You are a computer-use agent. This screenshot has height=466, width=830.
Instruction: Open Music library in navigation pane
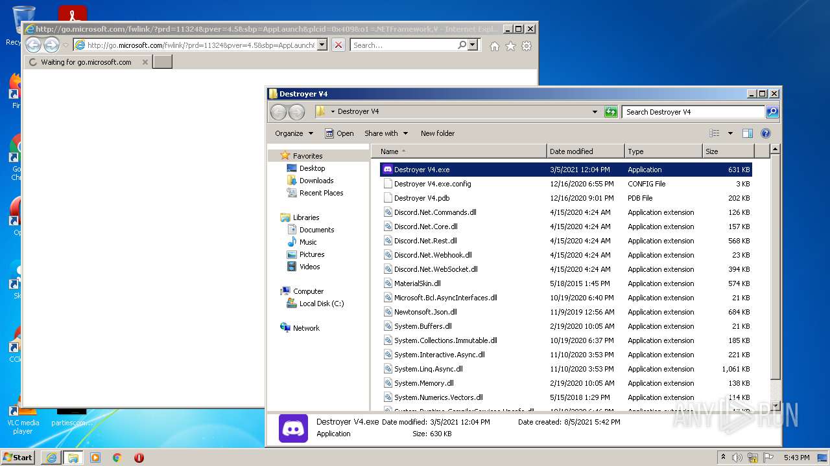[308, 242]
